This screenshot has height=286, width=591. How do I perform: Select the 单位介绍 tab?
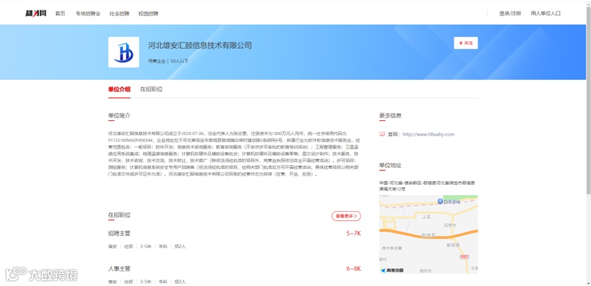point(119,90)
